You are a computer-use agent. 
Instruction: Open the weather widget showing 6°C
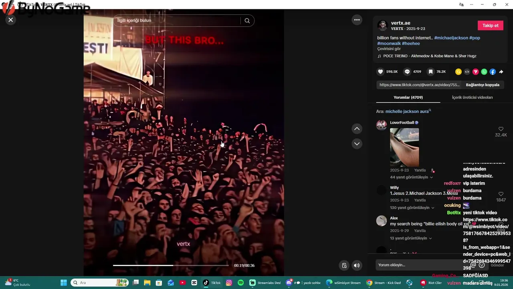17,283
